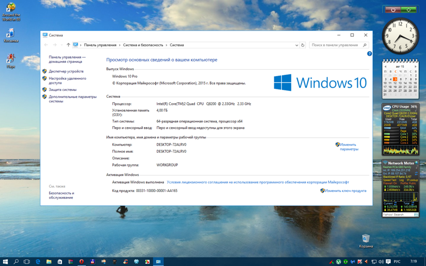Screen dimensions: 426x266
Task: Click the red power gadget button
Action: [x=393, y=10]
